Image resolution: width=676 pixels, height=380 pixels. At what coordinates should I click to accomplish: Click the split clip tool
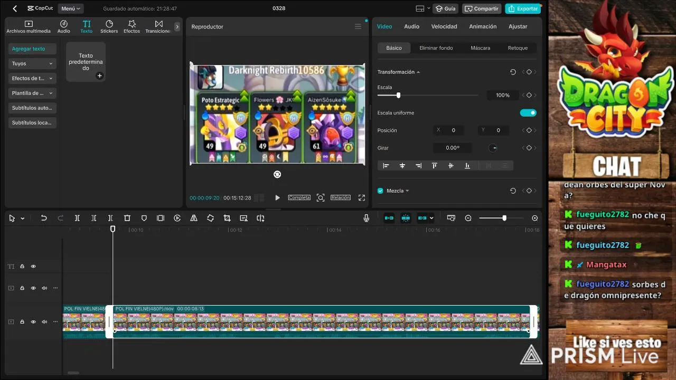coord(77,218)
